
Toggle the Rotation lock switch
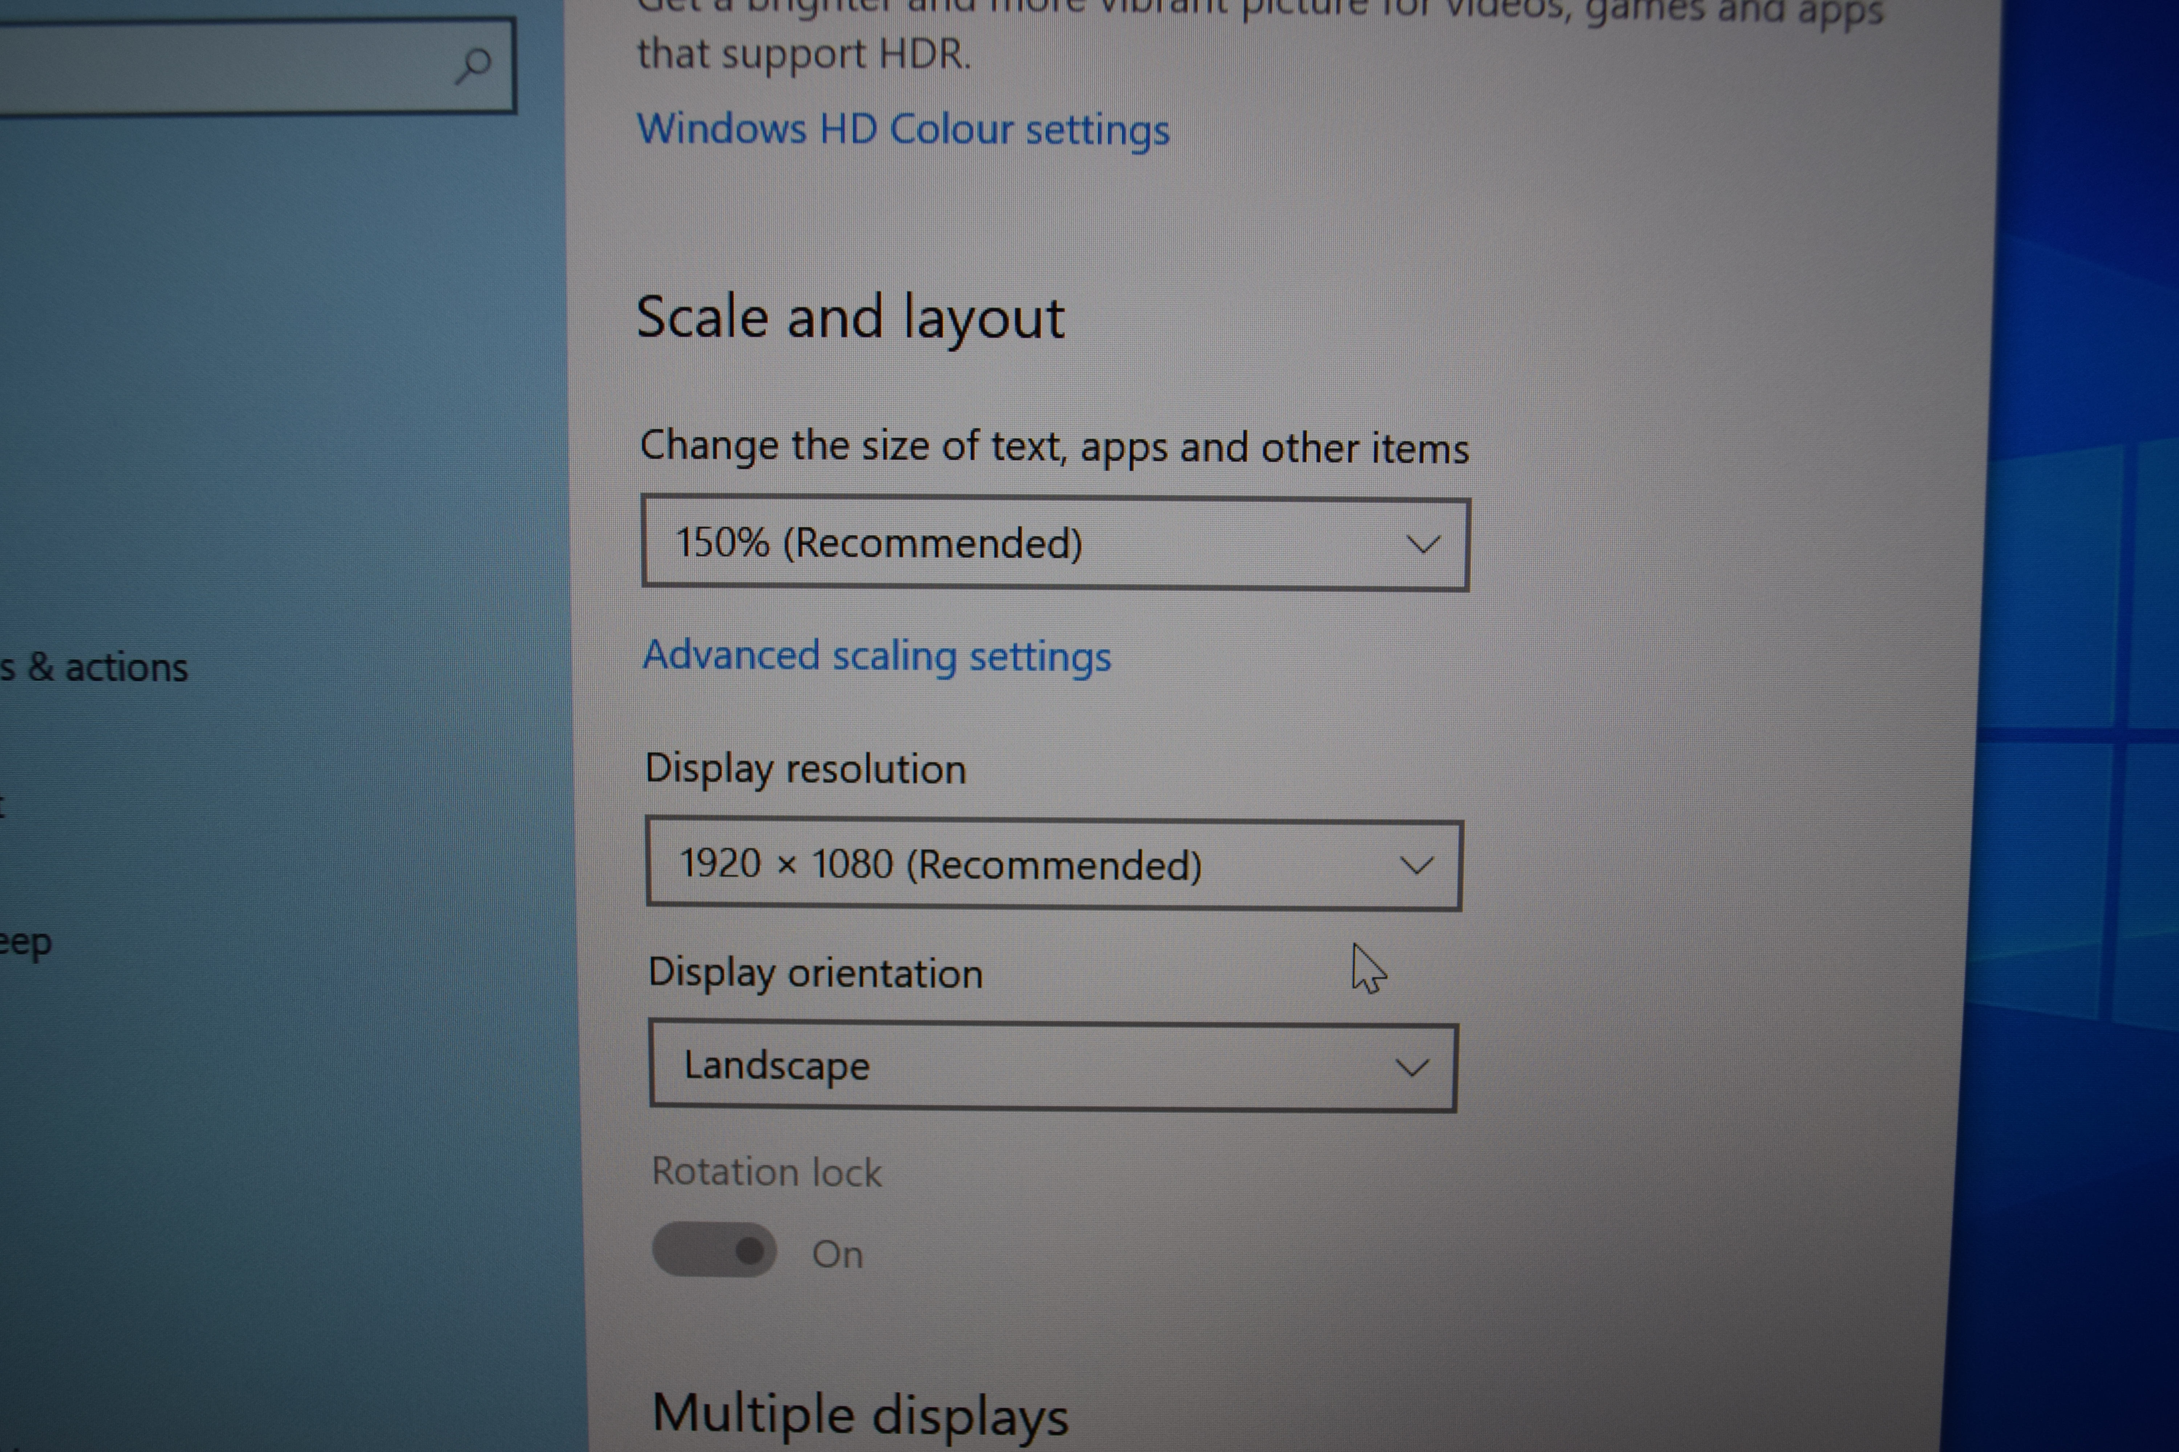(714, 1251)
